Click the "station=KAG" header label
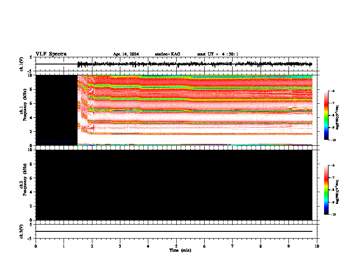 (167, 54)
